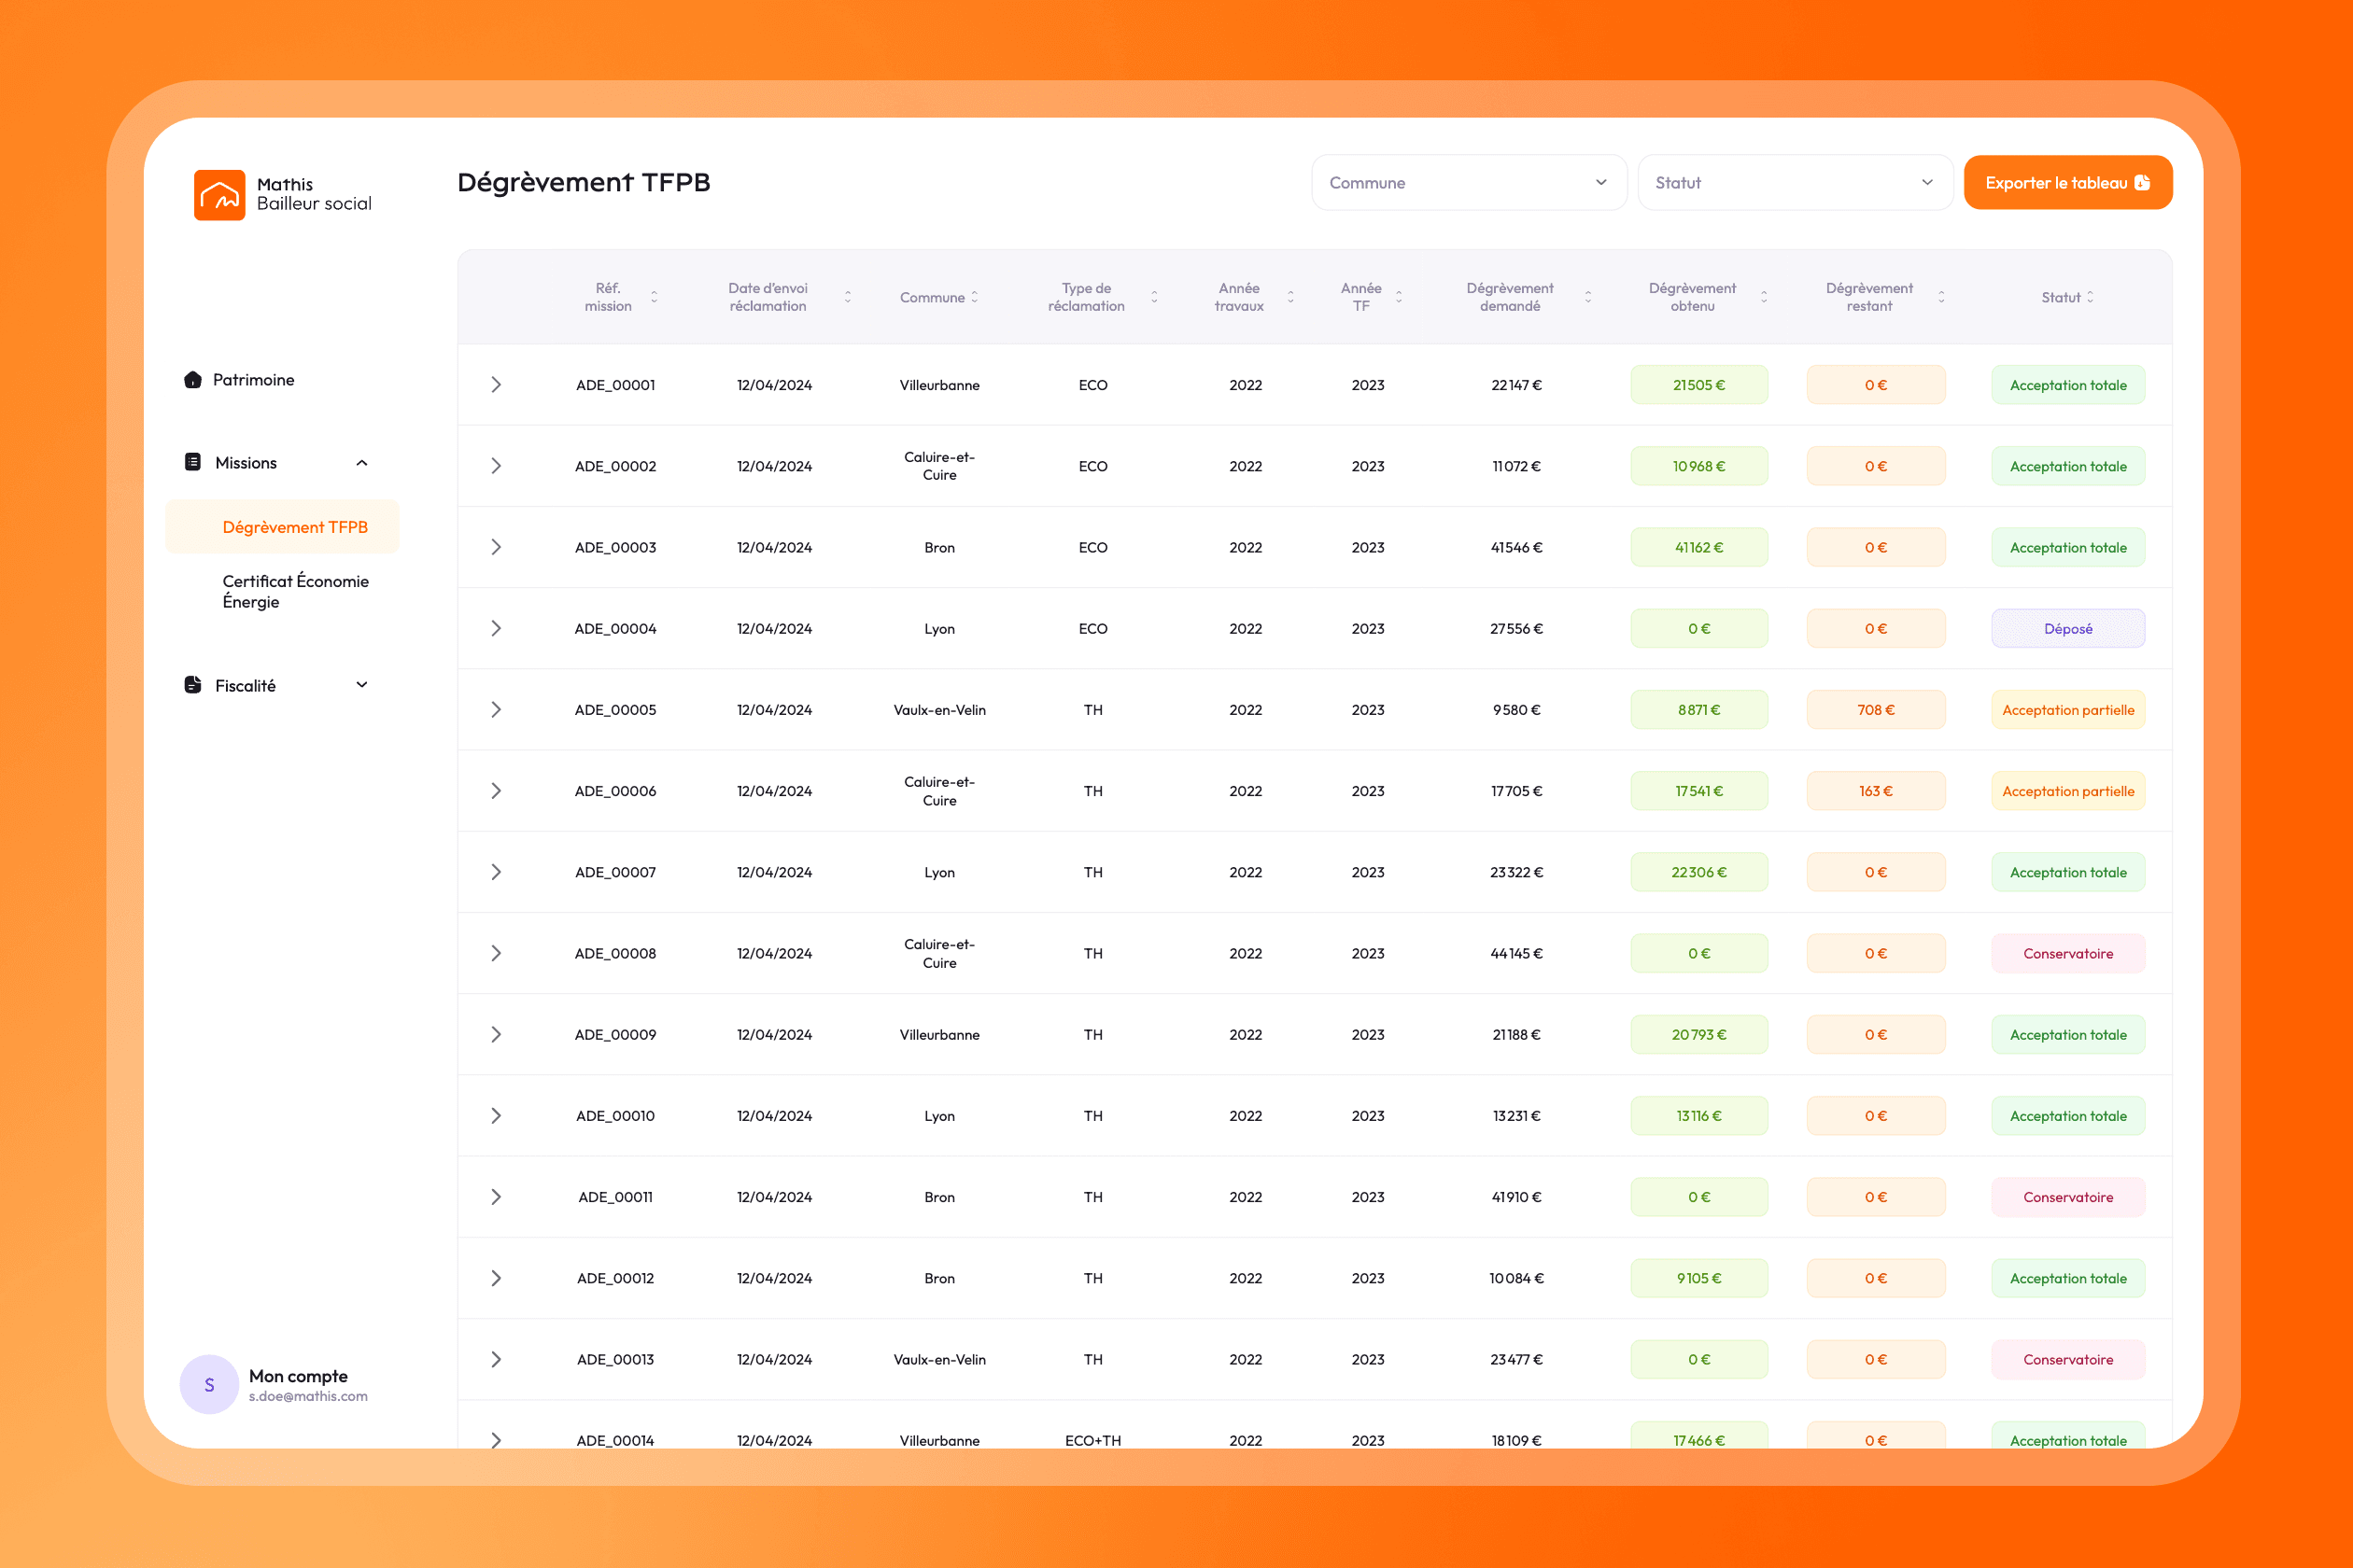Click the Patrimoine home icon
2353x1568 pixels.
click(x=193, y=380)
